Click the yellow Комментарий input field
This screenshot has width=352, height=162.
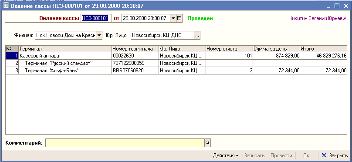pos(125,143)
